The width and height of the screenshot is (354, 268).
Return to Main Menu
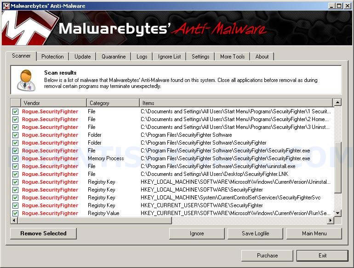point(314,233)
